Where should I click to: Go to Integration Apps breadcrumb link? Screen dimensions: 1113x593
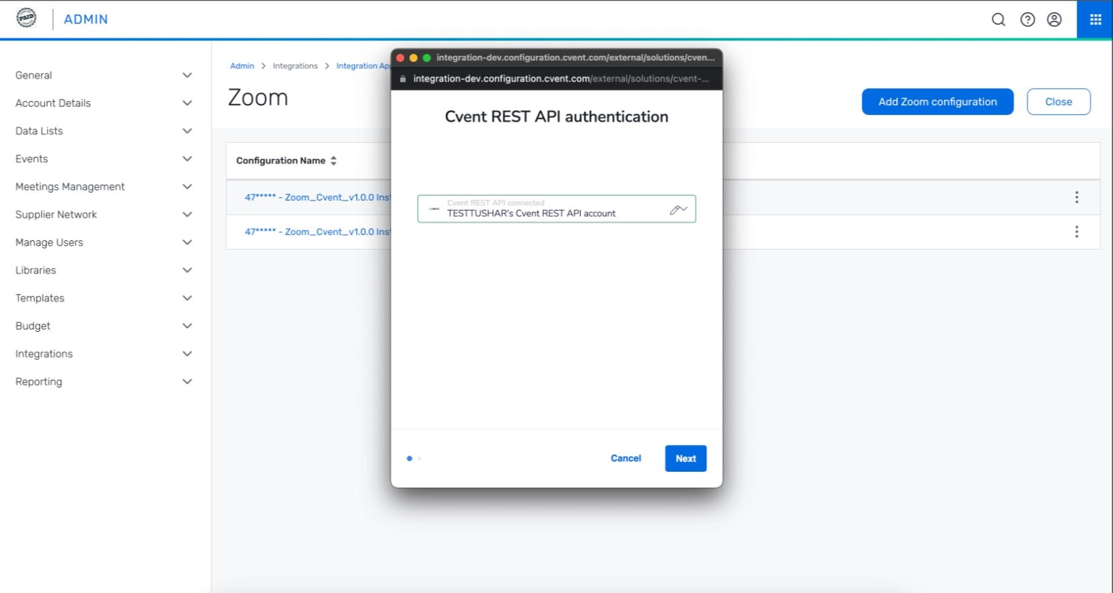coord(363,66)
